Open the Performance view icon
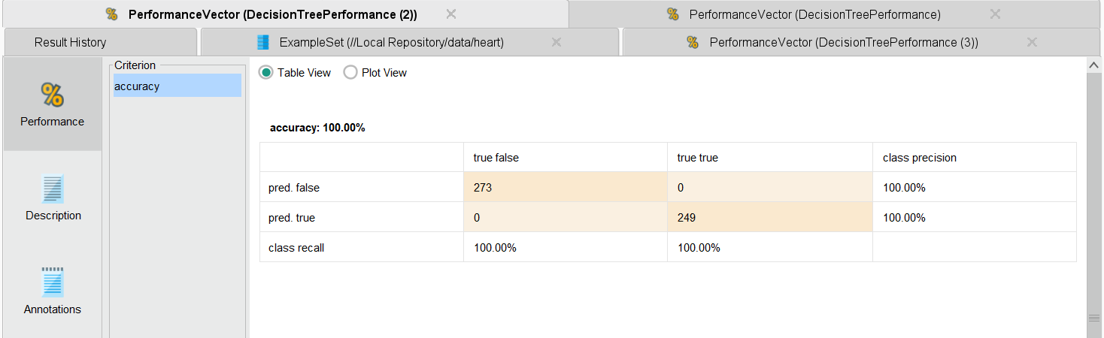Image resolution: width=1104 pixels, height=338 pixels. [52, 95]
